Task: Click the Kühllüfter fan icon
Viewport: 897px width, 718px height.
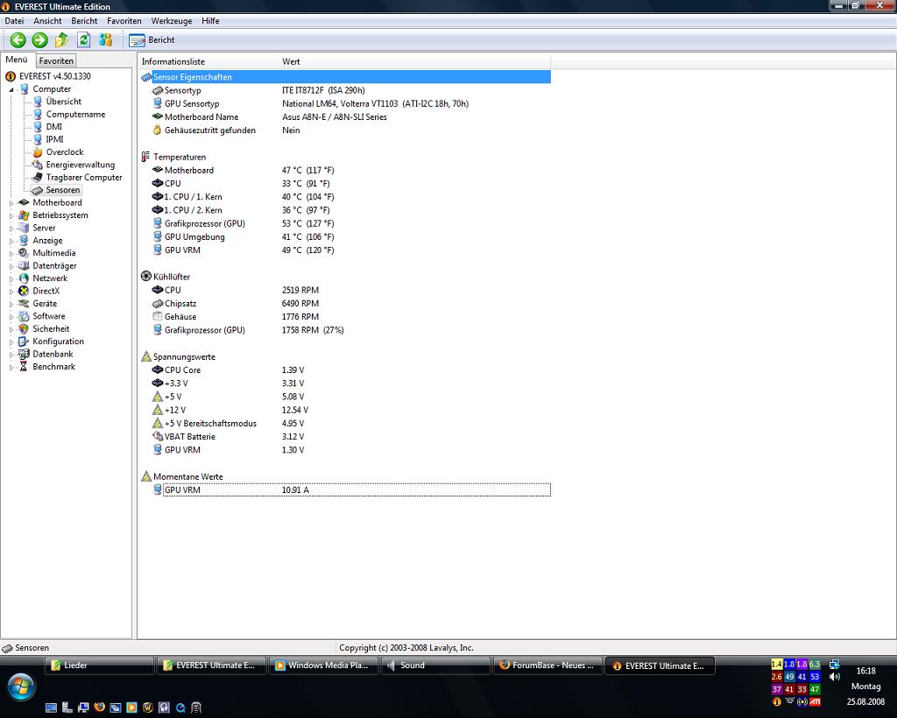Action: pos(146,277)
